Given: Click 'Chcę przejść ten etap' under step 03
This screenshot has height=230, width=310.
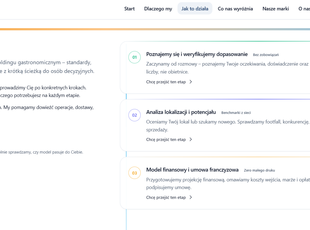Looking at the screenshot, I should tap(166, 198).
